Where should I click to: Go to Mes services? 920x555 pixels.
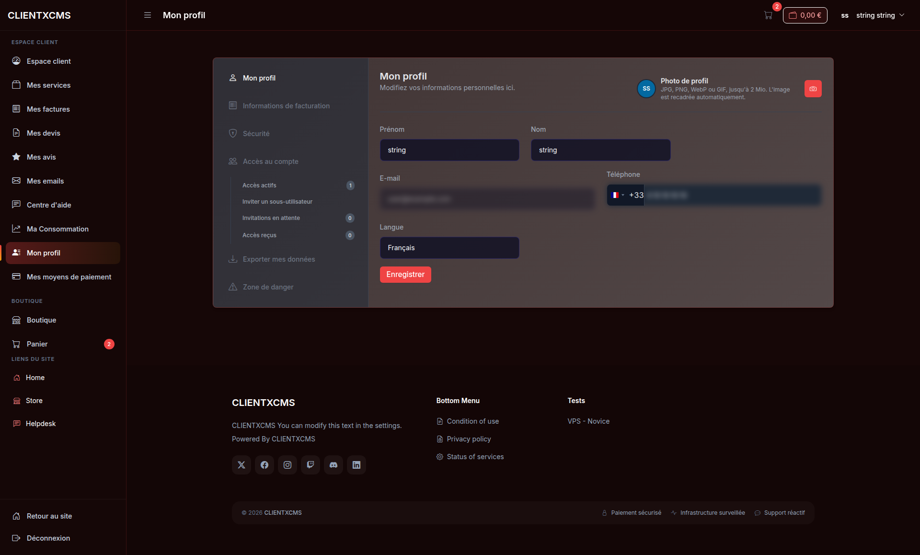(63, 85)
